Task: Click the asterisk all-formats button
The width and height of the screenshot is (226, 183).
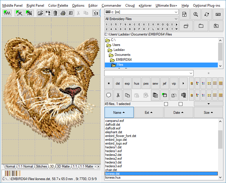Action: (x=109, y=83)
